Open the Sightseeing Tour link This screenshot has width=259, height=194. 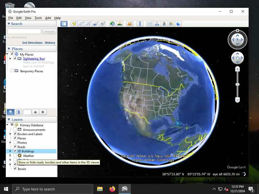[x=34, y=59]
